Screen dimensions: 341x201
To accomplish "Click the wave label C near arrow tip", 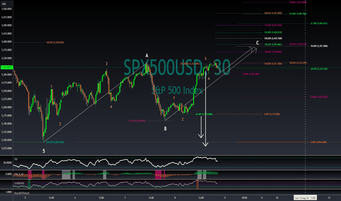I will tap(257, 43).
